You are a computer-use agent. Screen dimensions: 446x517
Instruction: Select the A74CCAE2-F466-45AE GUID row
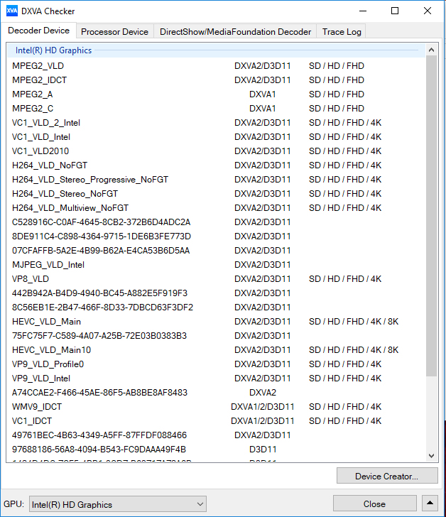pos(216,392)
